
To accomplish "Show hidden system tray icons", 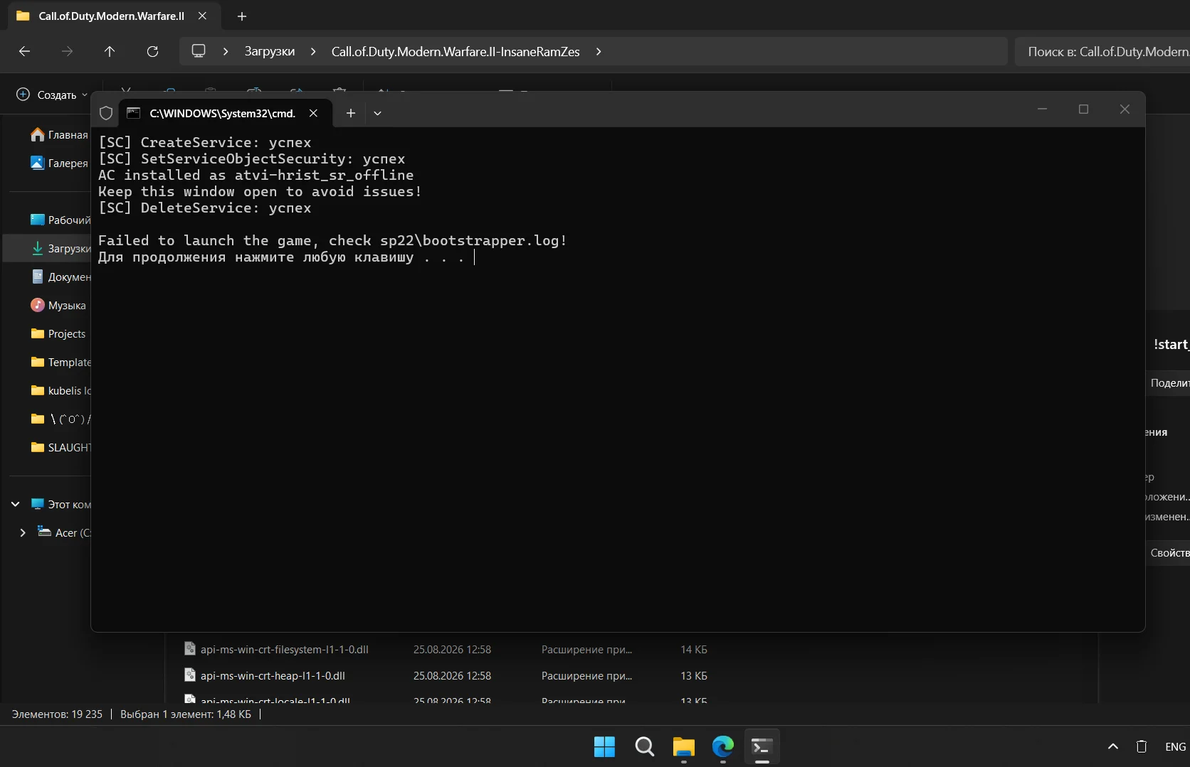I will [x=1113, y=746].
